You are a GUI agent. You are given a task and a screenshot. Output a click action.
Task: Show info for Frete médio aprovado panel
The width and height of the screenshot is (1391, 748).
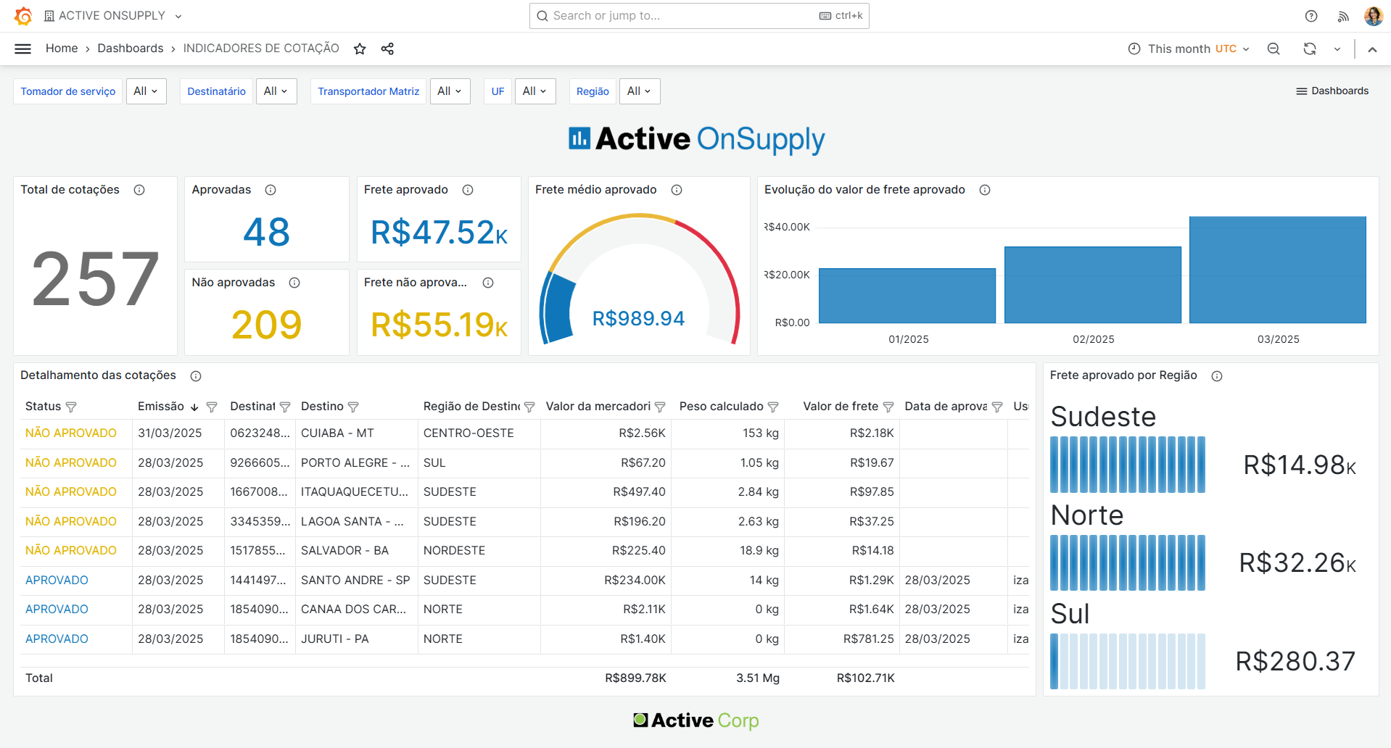coord(677,190)
